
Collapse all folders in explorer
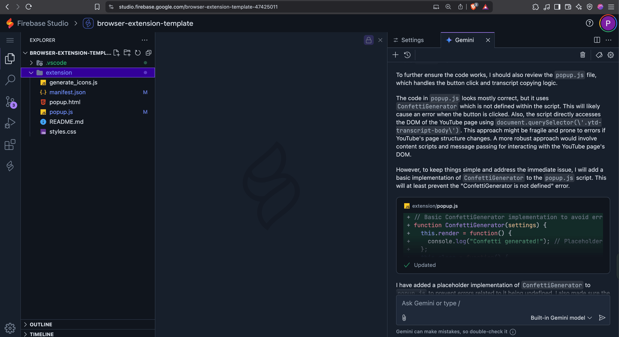(149, 53)
